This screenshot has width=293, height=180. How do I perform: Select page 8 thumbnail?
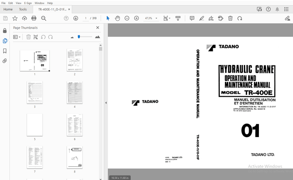(75, 157)
